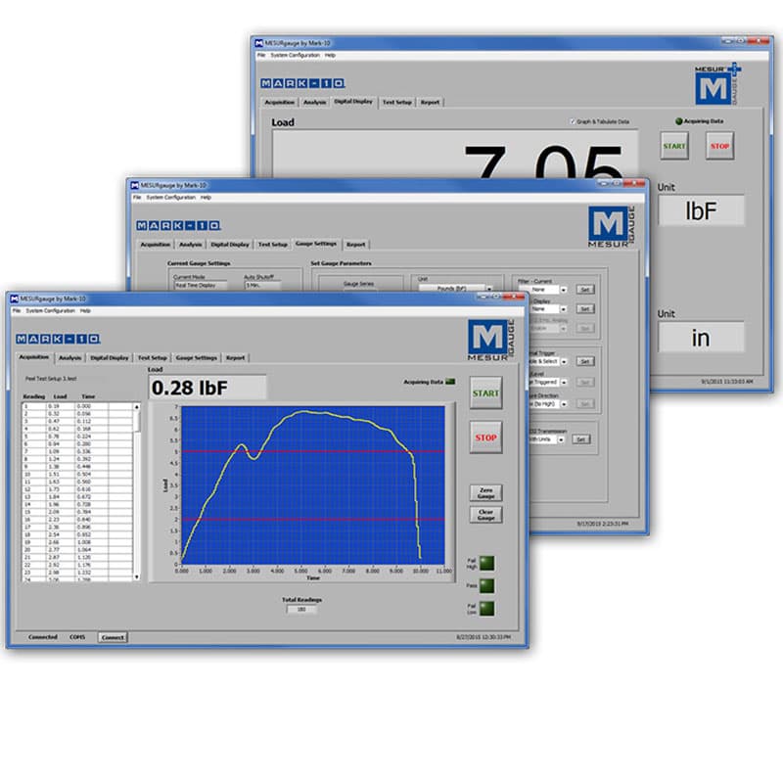
Task: Switch to the Digital Display tab in the front window
Action: tap(110, 358)
